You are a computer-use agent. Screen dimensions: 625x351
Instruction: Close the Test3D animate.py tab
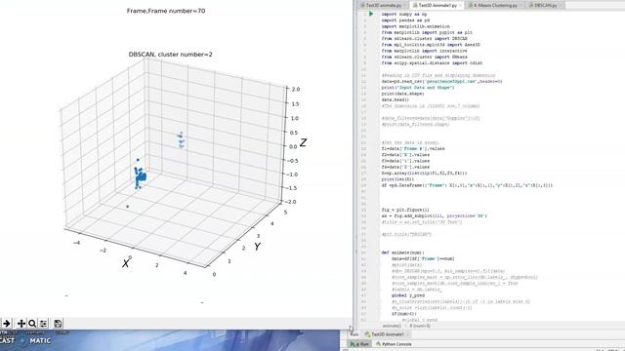click(x=405, y=5)
